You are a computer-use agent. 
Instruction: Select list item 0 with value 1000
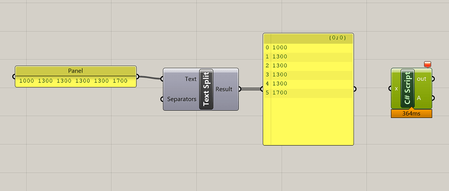tap(308, 48)
